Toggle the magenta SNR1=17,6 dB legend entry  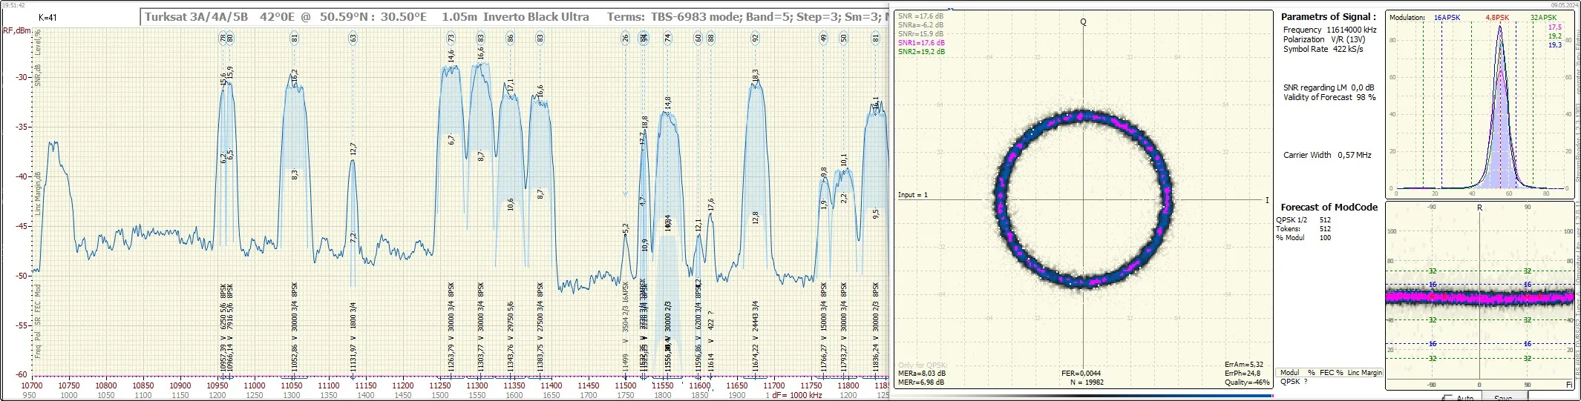click(920, 43)
